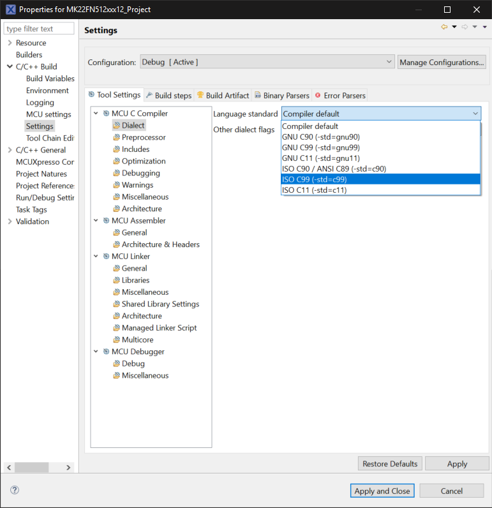Switch to the Build steps tab
This screenshot has width=492, height=508.
pos(169,96)
